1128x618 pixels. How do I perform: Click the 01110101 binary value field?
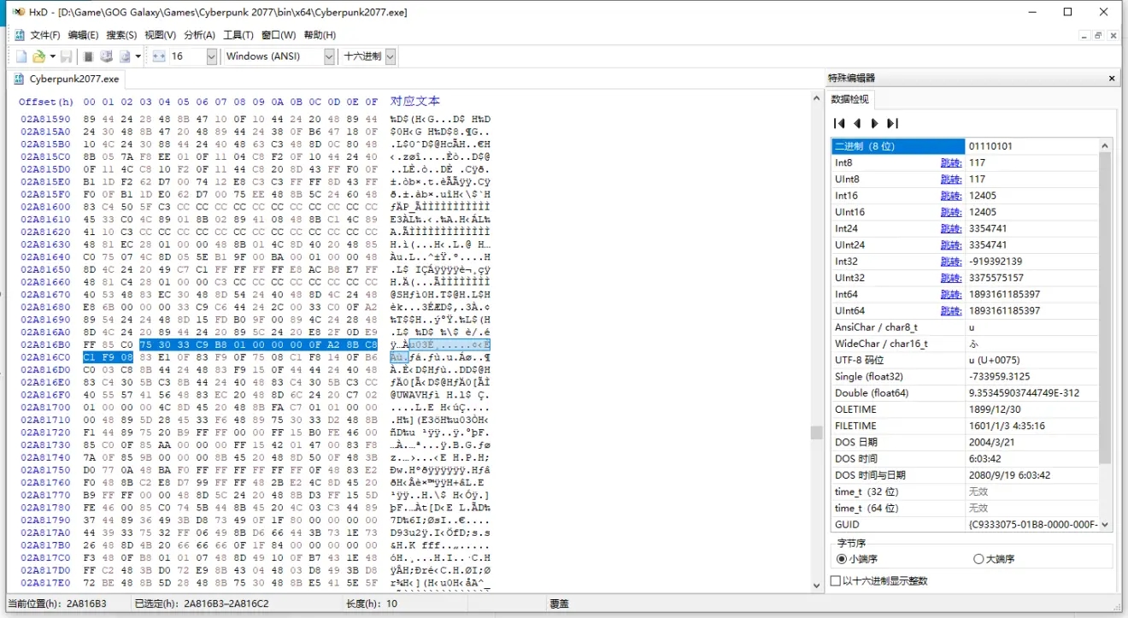[x=1031, y=146]
